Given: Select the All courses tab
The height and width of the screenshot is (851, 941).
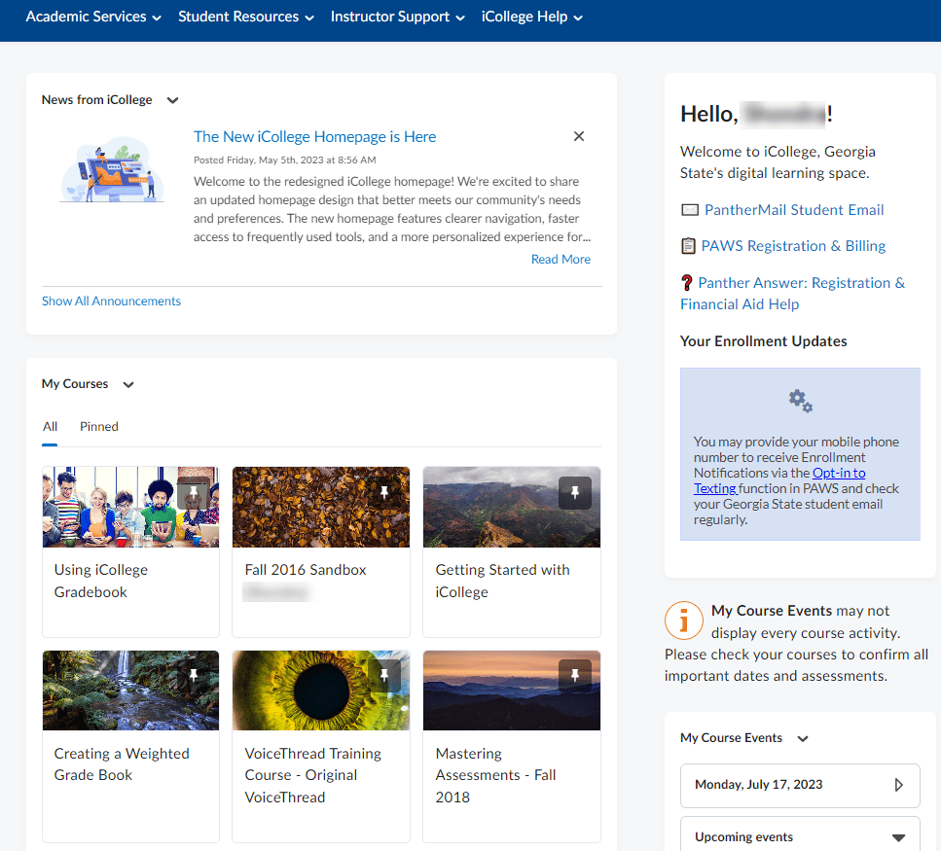Looking at the screenshot, I should [50, 426].
